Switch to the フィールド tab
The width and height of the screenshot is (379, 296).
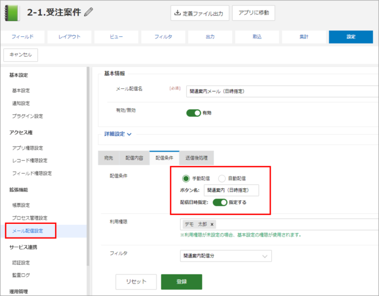(23, 37)
